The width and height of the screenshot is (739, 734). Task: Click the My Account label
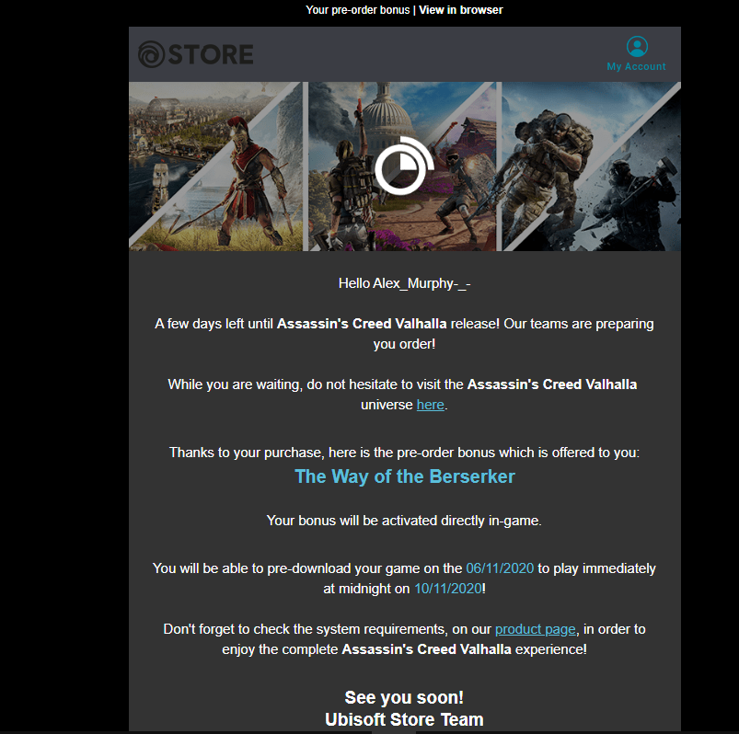pos(636,66)
